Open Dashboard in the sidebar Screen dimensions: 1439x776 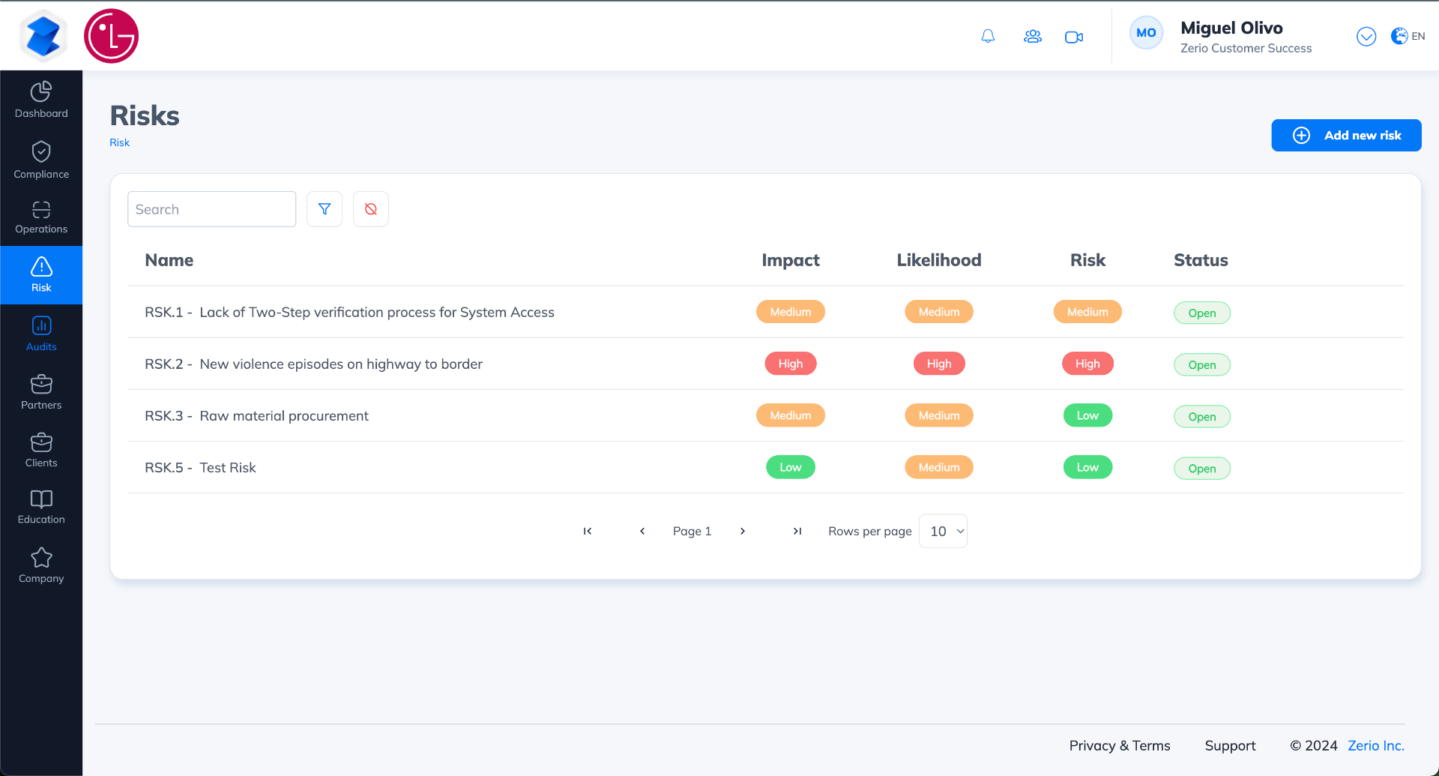tap(41, 100)
